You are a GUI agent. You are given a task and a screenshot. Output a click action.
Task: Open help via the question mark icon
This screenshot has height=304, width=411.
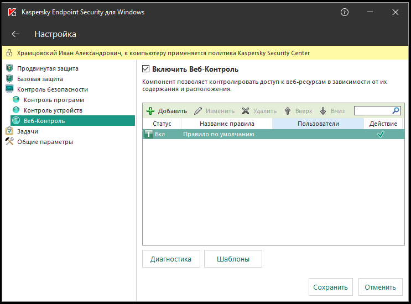[x=345, y=12]
